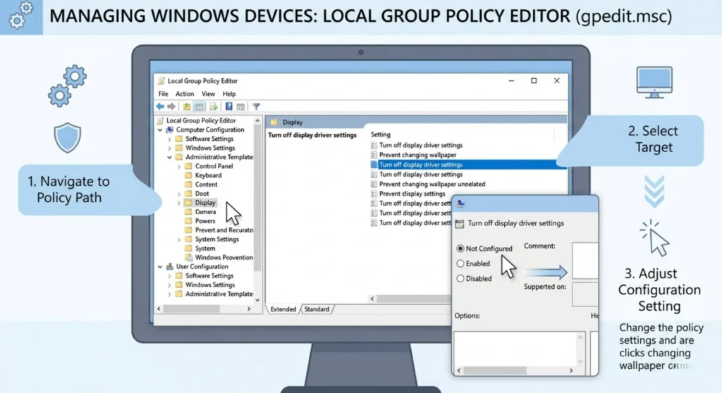Click the Control Panel folder icon
This screenshot has width=722, height=393.
tap(188, 166)
